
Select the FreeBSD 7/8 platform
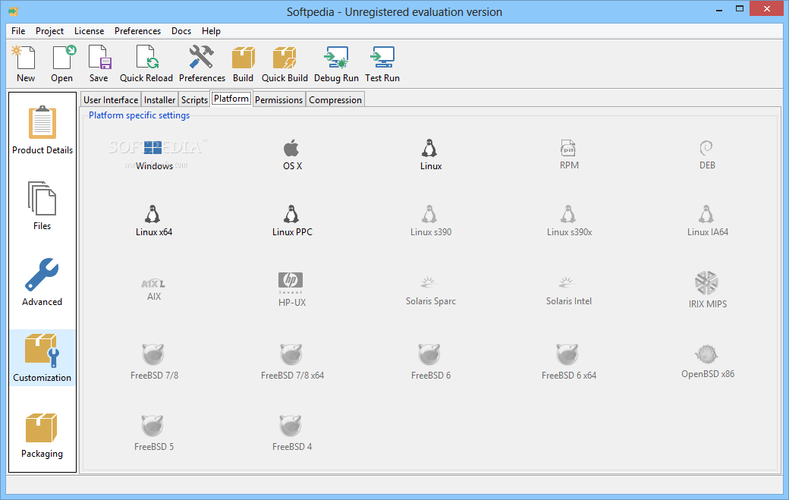pyautogui.click(x=154, y=362)
